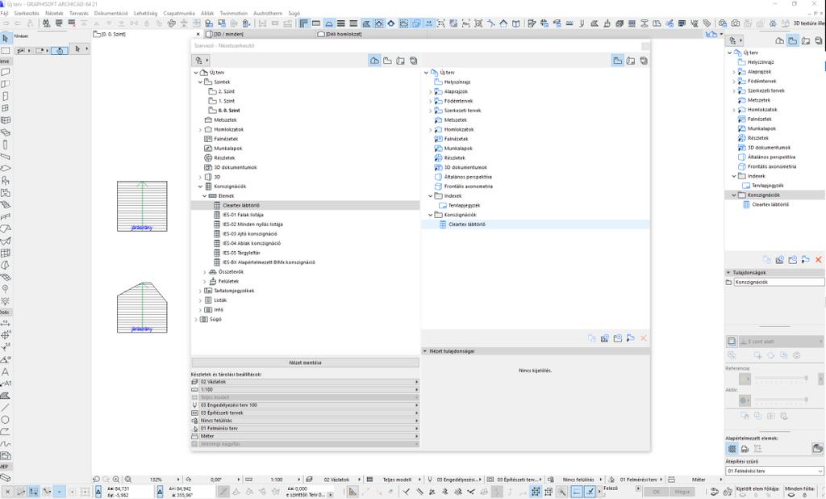This screenshot has height=499, width=826.
Task: Collapse the Indexek folder in Organizer right tree
Action: pos(431,195)
